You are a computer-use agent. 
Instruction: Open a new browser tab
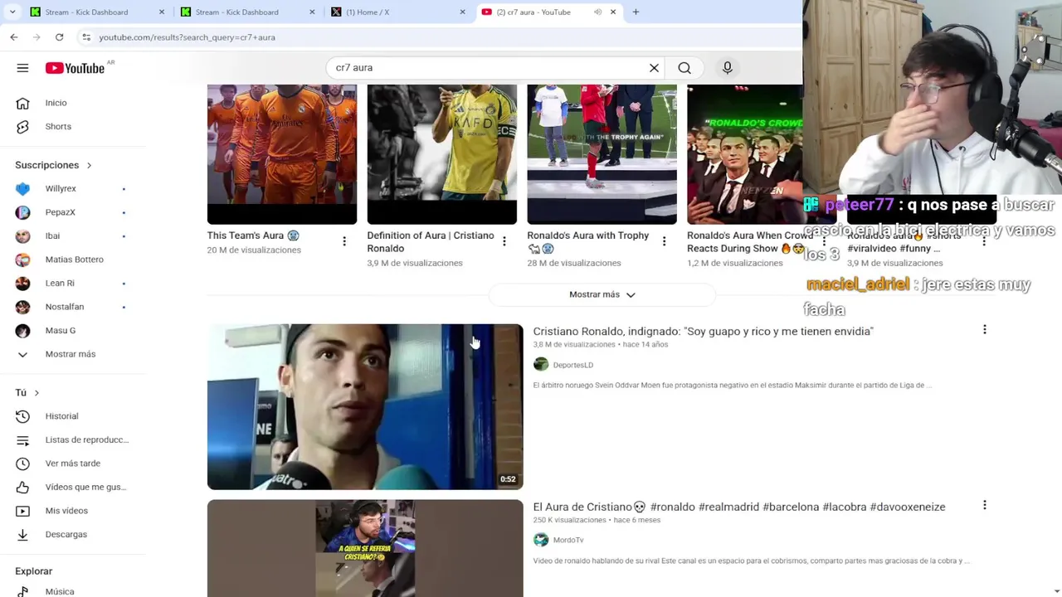pos(636,12)
